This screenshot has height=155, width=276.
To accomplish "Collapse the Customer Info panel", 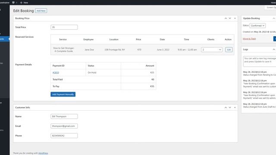I will [x=235, y=107].
